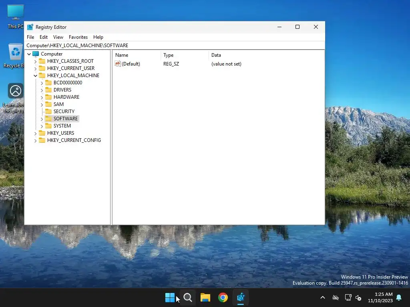Close the Registry Editor window
The height and width of the screenshot is (307, 410).
[316, 27]
